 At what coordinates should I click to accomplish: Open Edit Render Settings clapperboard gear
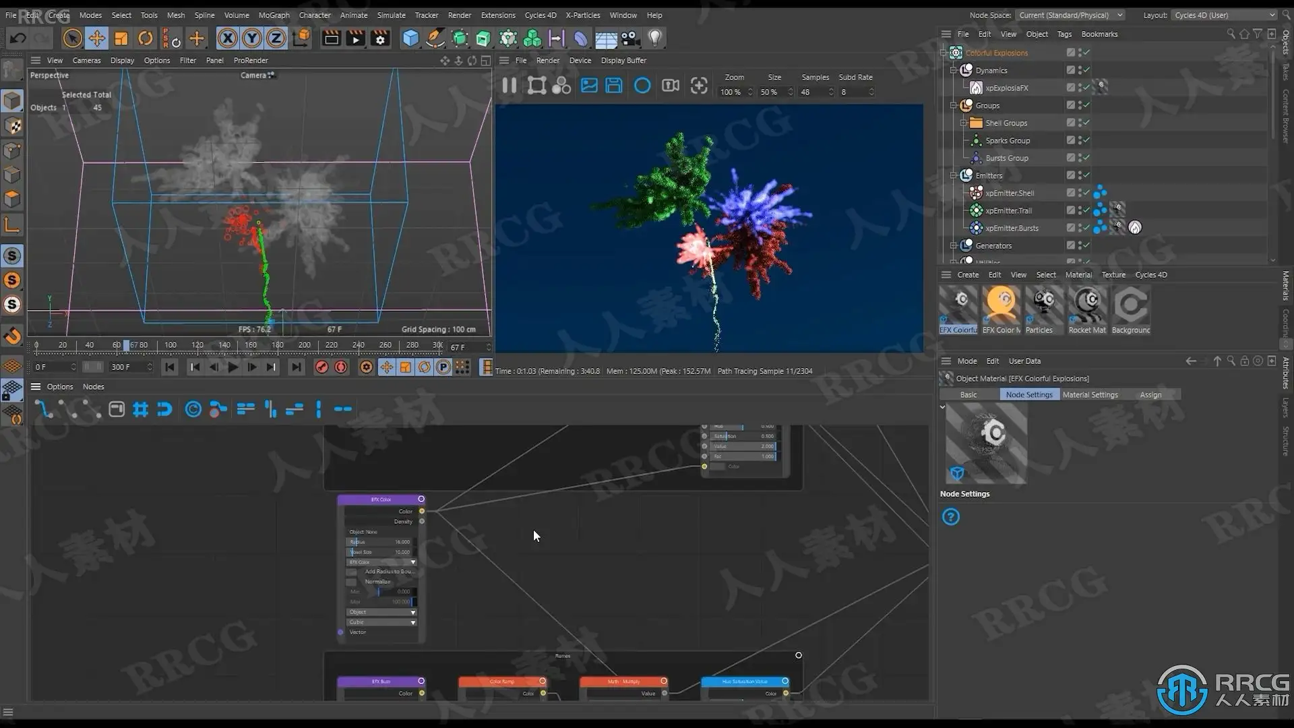[x=380, y=38]
